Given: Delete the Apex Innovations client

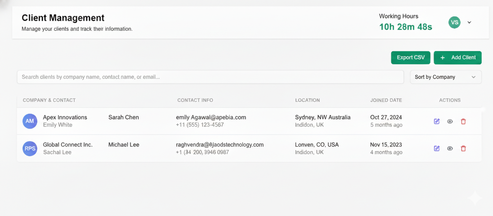Looking at the screenshot, I should tap(463, 121).
